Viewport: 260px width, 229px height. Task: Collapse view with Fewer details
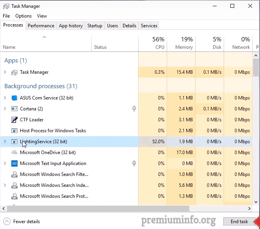21,221
